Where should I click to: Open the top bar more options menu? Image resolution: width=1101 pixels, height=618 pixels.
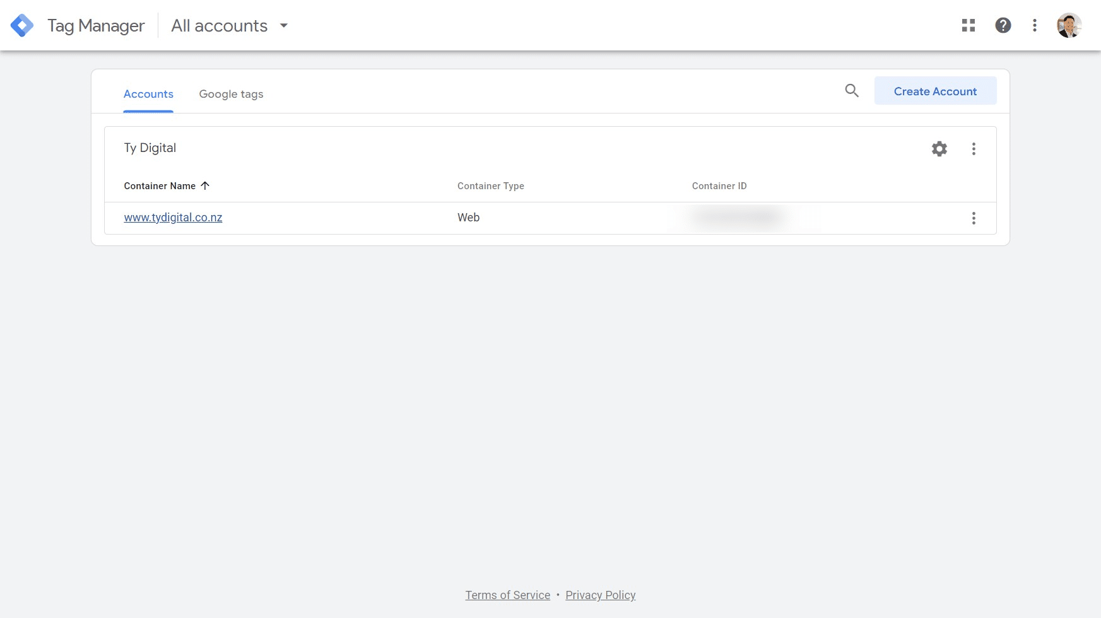[1034, 25]
